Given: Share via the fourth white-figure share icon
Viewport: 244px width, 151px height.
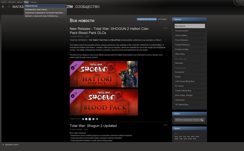Looking at the screenshot, I should click(93, 119).
